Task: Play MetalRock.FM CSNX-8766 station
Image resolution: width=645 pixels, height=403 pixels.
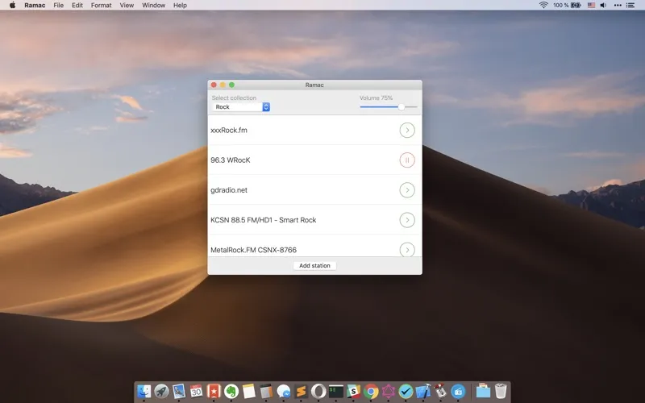Action: click(x=407, y=250)
